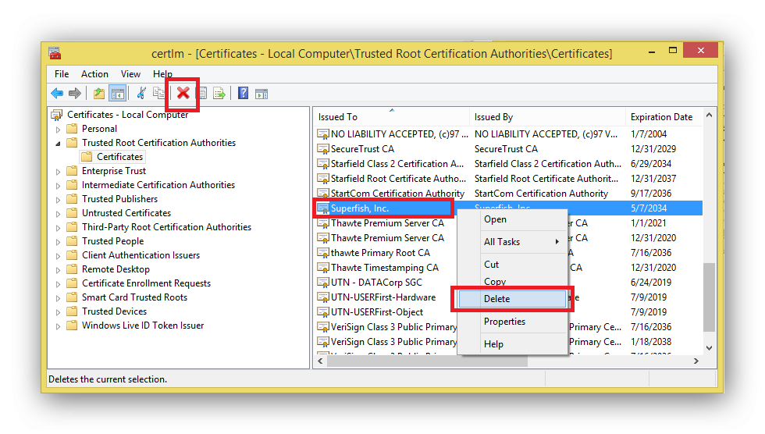Click the vertical scrollbar thumb in list
Viewport: 765px width, 434px height.
tap(709, 297)
